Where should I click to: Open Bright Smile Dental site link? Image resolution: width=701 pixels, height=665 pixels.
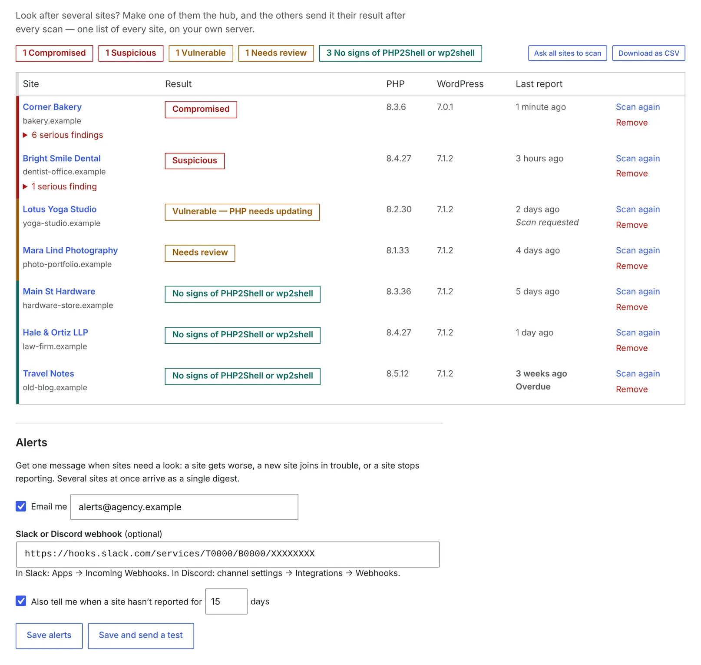pos(62,158)
